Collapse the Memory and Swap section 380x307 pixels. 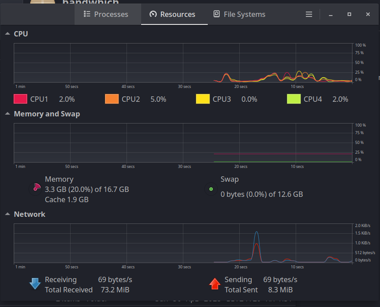click(x=8, y=114)
